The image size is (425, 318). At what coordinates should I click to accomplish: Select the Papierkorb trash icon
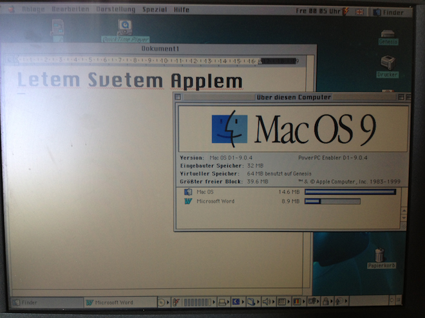click(381, 258)
